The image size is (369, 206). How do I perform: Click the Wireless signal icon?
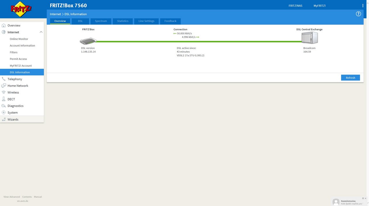(4, 92)
